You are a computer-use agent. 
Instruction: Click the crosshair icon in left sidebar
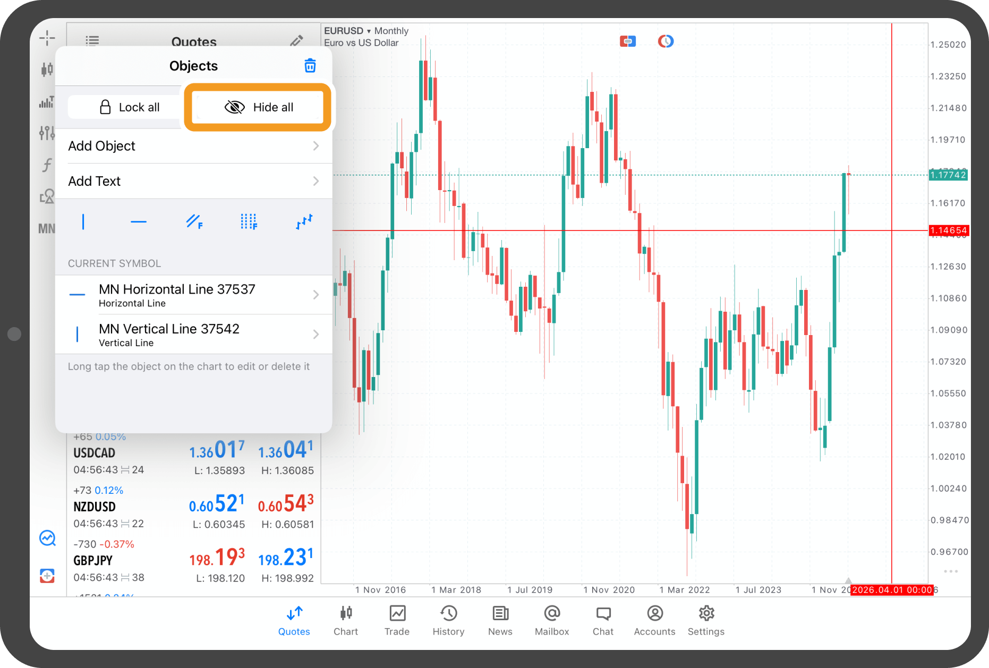(x=47, y=38)
